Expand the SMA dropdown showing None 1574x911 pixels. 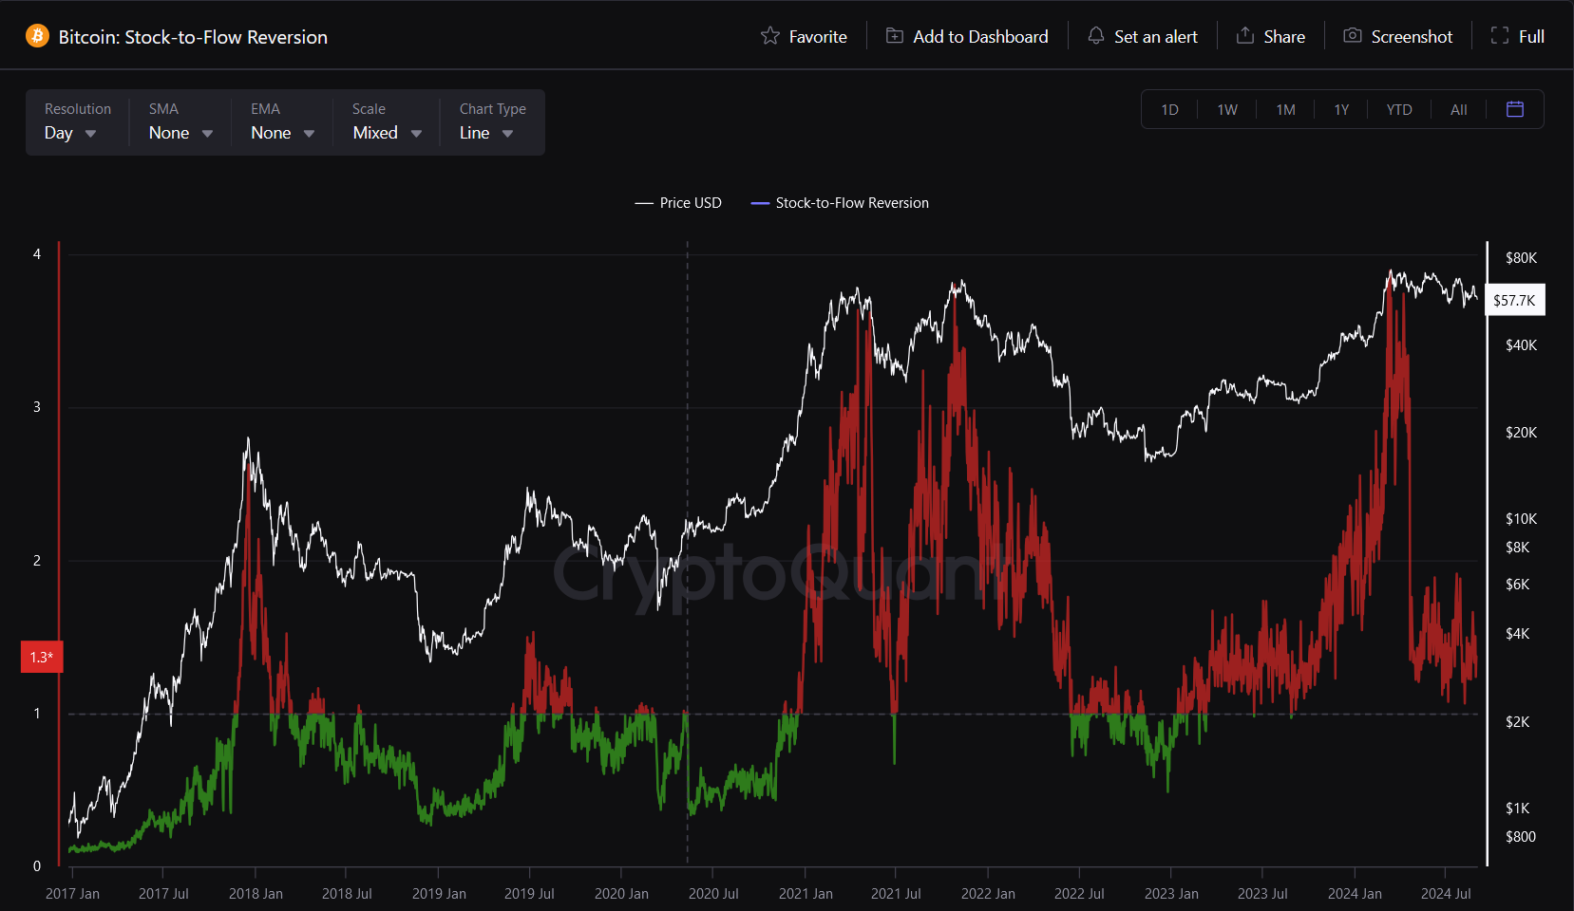click(x=180, y=133)
